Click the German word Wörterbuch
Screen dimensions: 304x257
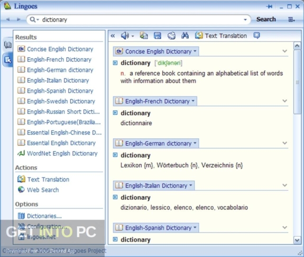point(173,166)
